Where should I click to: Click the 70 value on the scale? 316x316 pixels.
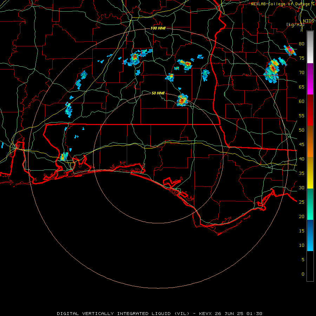click(x=302, y=73)
